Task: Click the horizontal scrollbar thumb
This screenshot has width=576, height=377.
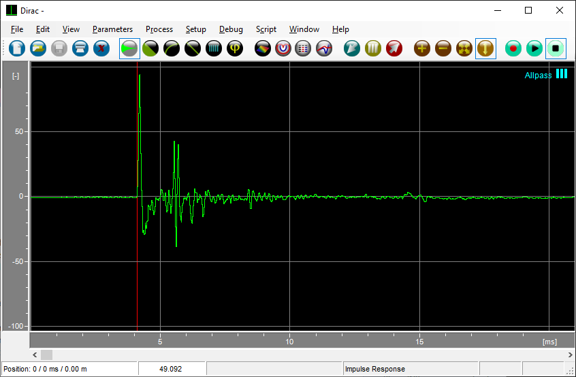Action: point(47,355)
